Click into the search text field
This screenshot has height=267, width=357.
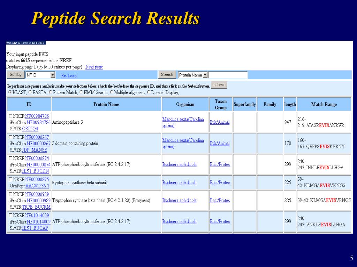228,75
